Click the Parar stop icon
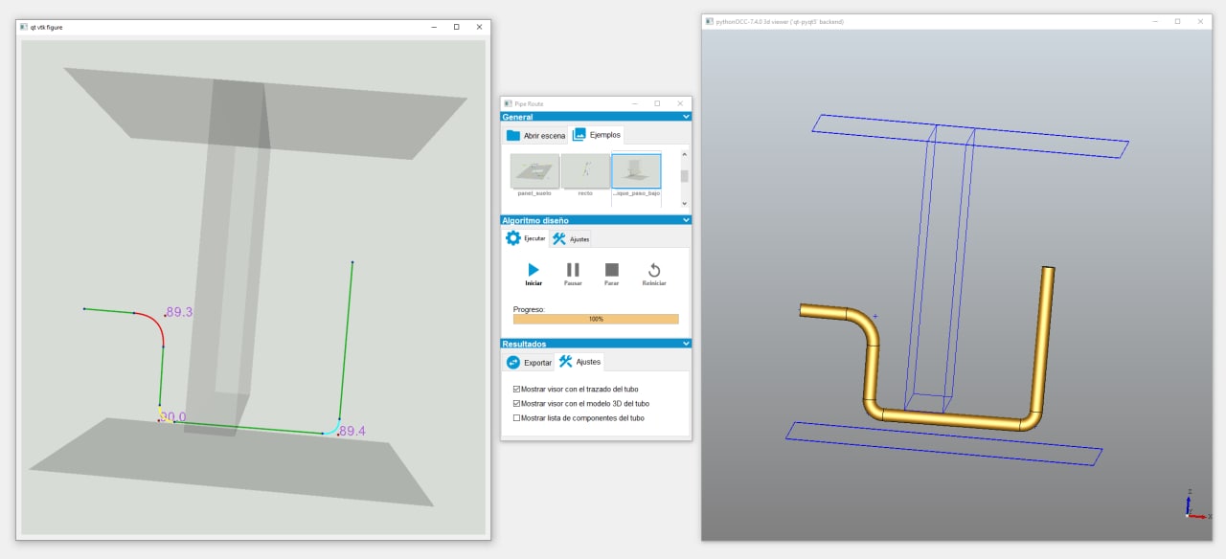Image resolution: width=1226 pixels, height=559 pixels. click(x=612, y=270)
